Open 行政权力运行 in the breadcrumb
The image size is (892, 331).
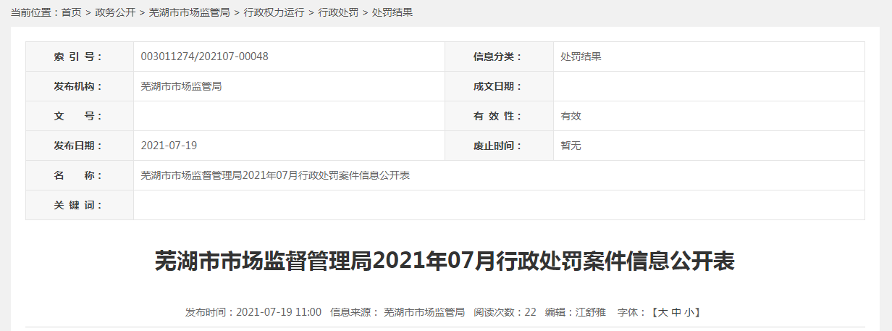click(x=274, y=13)
